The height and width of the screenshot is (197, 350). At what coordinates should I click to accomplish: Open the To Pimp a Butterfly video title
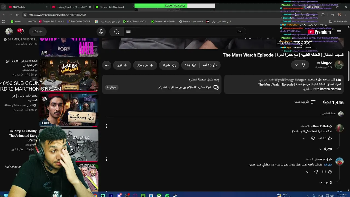click(23, 136)
